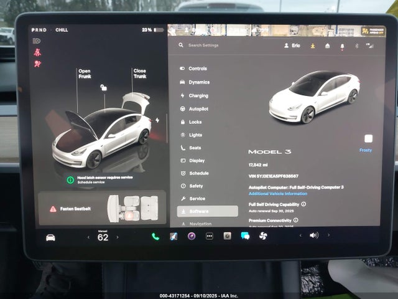The width and height of the screenshot is (398, 299).
Task: Increase cabin temperature with right arrow
Action: [x=118, y=237]
